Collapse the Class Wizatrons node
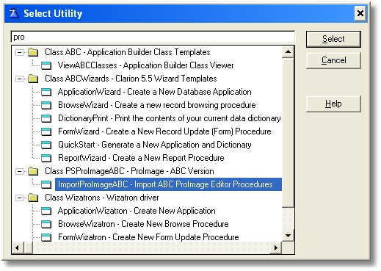Screen dimensions: 381x271 point(19,198)
